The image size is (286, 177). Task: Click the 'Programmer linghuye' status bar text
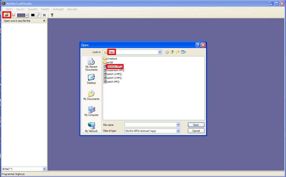[13, 174]
